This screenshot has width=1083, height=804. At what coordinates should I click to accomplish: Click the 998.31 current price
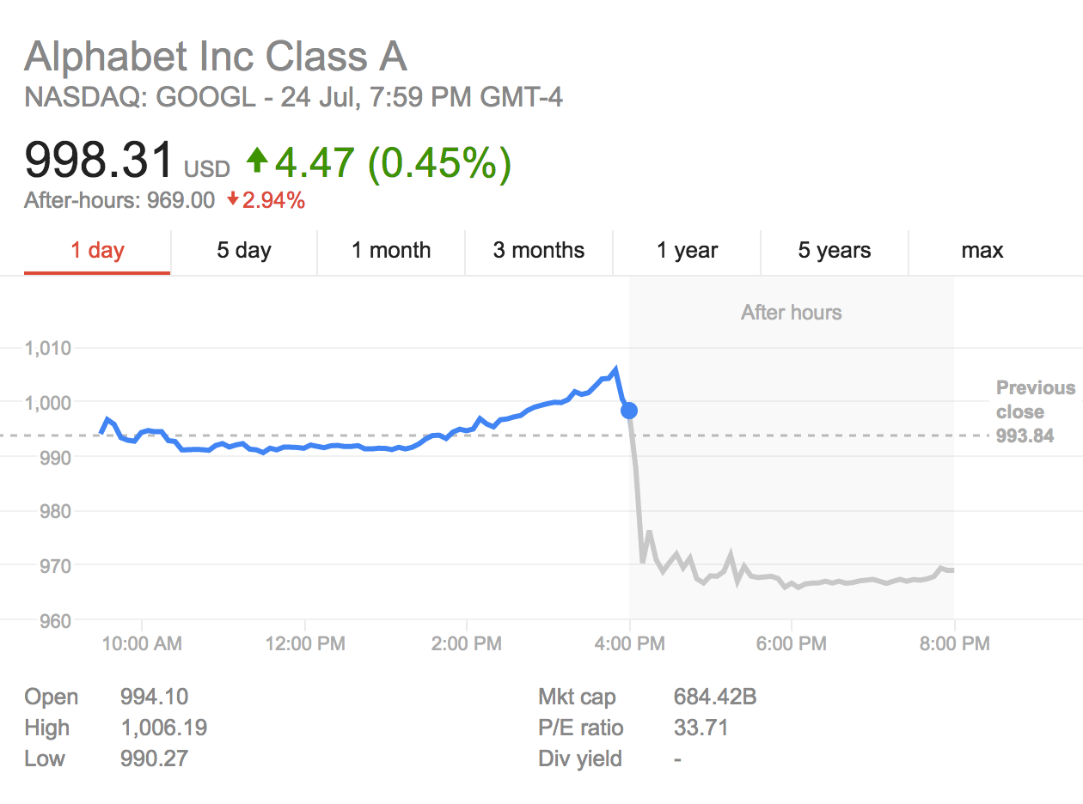tap(99, 161)
